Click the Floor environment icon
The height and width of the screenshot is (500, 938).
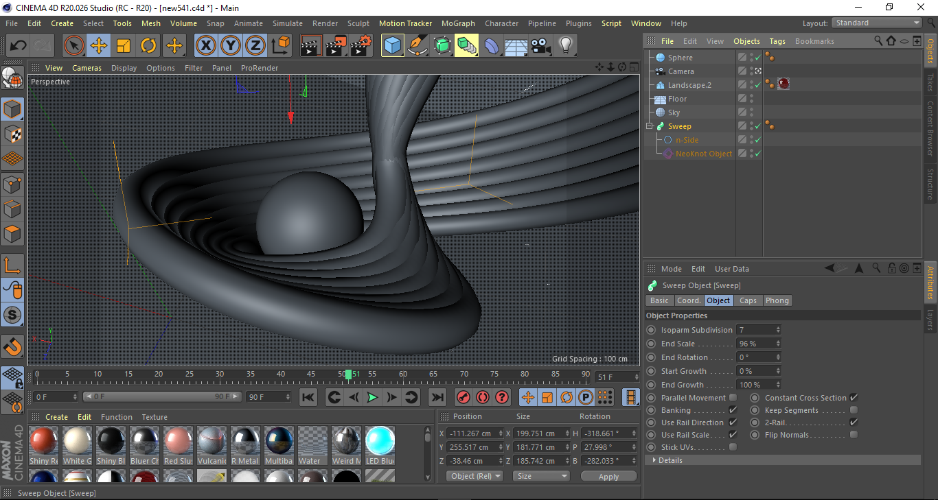coord(516,46)
